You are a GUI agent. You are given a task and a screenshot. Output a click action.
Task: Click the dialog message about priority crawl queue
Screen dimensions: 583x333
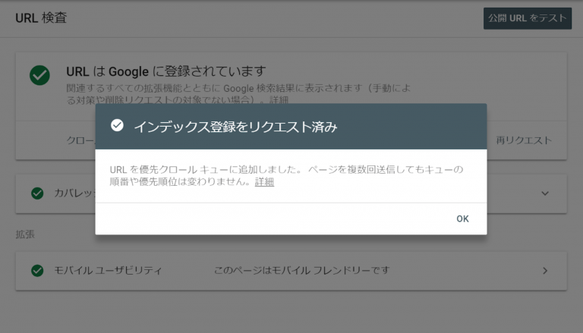pyautogui.click(x=286, y=175)
